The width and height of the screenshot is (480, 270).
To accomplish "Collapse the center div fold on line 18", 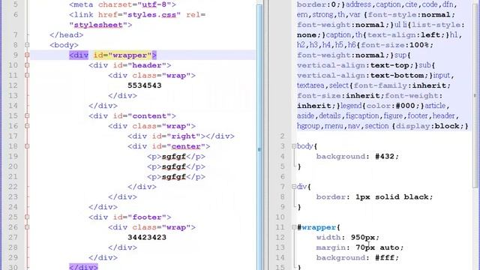I will coord(27,146).
